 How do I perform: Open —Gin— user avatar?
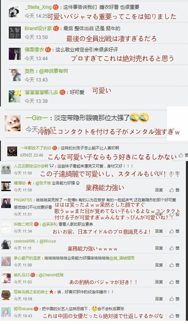(13, 123)
